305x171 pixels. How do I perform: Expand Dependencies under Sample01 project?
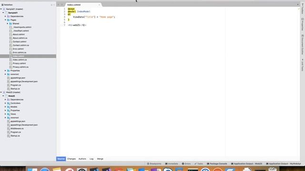point(5,16)
